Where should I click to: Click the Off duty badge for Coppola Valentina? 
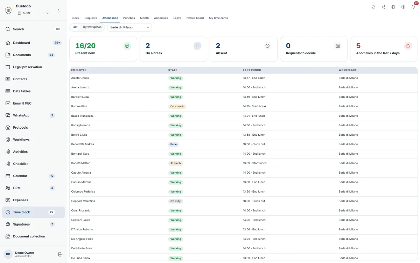(x=176, y=201)
